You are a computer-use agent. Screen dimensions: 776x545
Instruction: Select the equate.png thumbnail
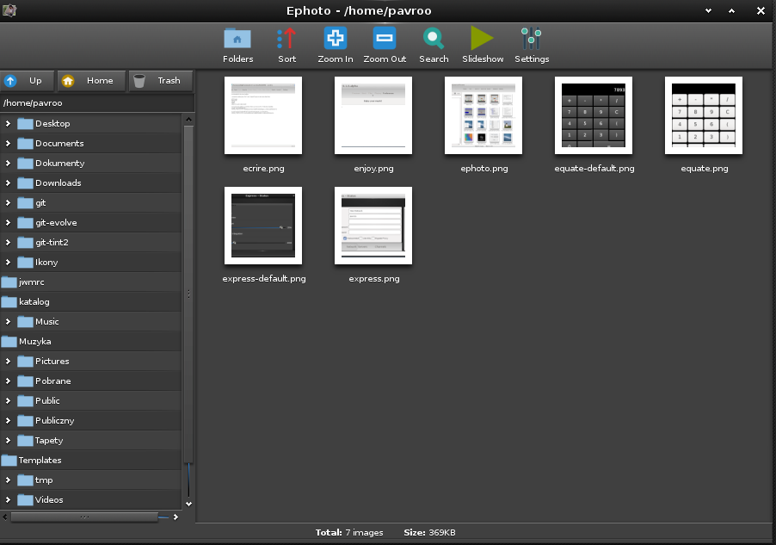tap(704, 115)
